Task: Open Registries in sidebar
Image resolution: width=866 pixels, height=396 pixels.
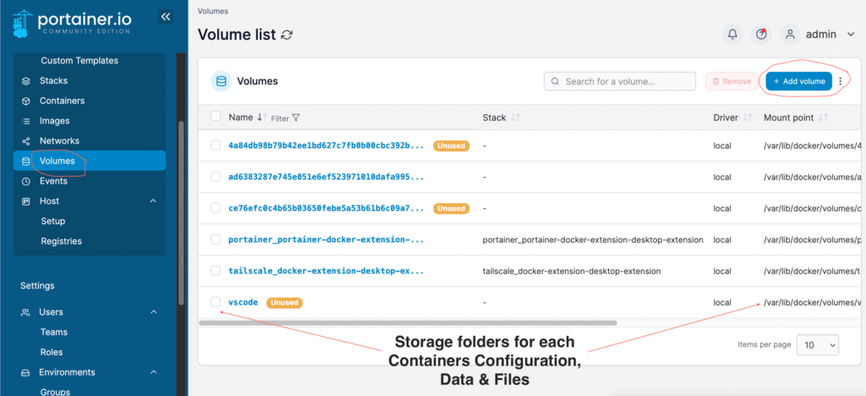Action: tap(61, 241)
